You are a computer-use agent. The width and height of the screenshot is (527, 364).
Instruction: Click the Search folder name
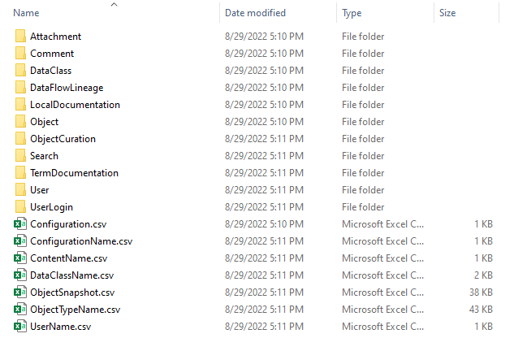pos(44,156)
